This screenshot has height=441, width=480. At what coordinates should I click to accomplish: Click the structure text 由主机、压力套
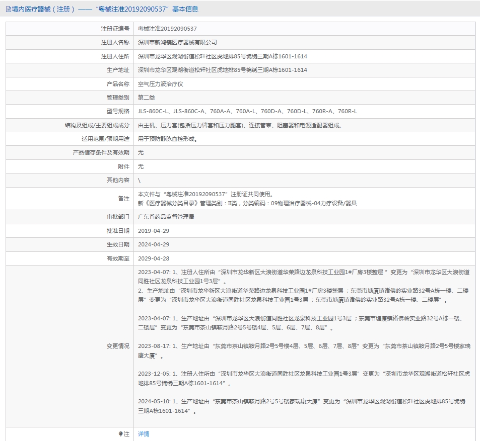(240, 125)
